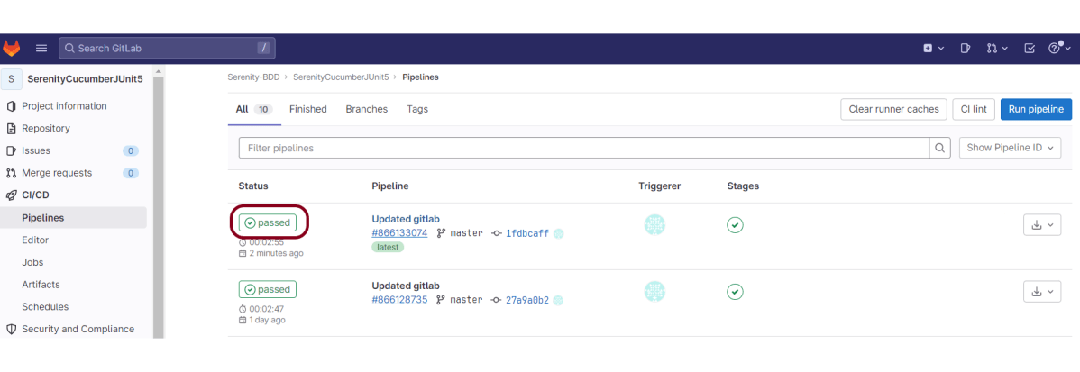
Task: Click the search magnifier button beside filter
Action: [939, 148]
